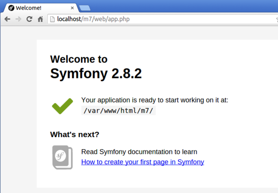
Task: Open How to create your first page link
Action: [x=142, y=162]
